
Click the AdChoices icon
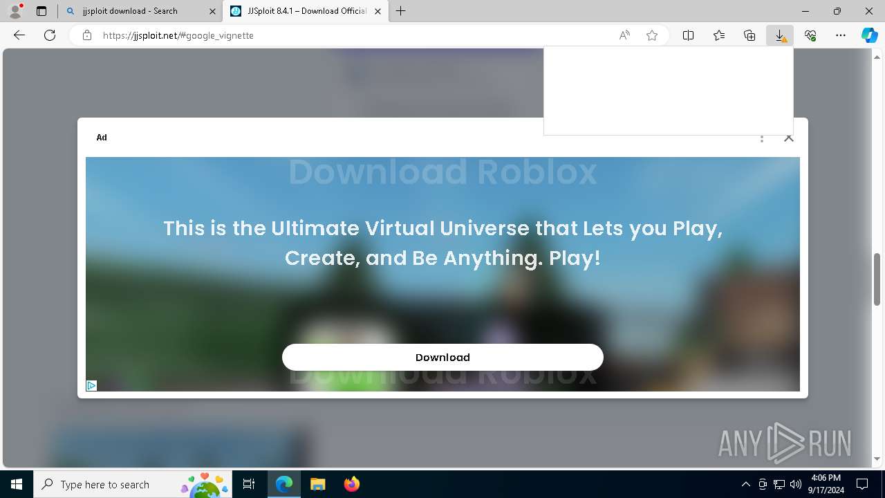[x=91, y=385]
